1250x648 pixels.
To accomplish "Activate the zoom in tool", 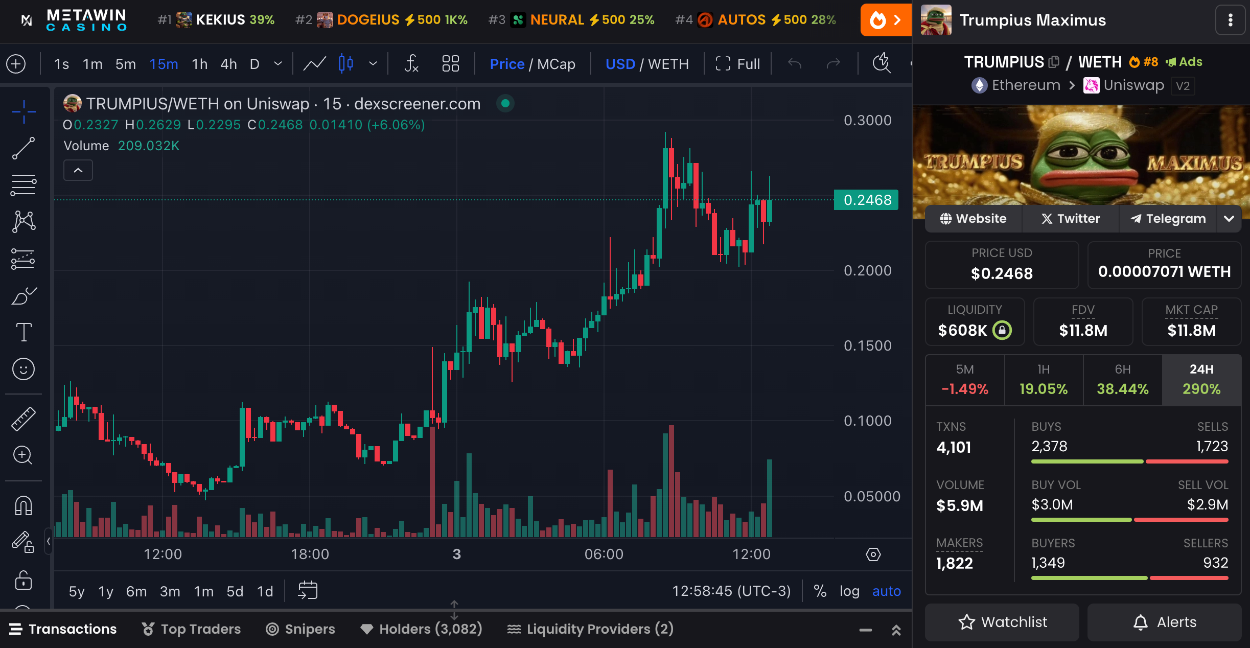I will click(24, 455).
